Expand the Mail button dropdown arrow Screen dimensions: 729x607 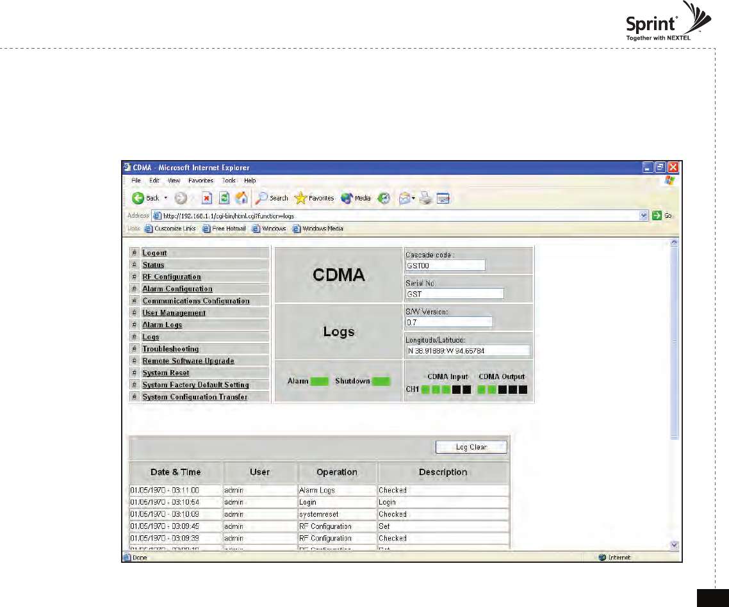(x=413, y=198)
